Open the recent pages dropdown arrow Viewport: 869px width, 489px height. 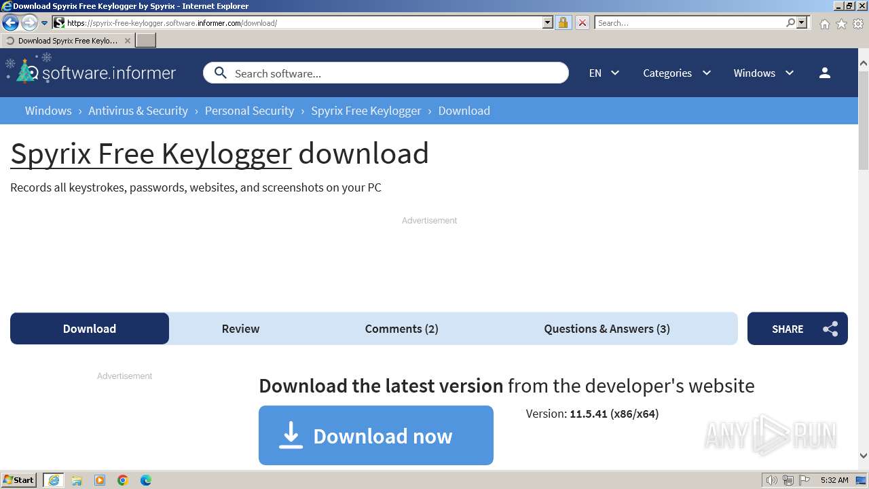click(x=44, y=23)
